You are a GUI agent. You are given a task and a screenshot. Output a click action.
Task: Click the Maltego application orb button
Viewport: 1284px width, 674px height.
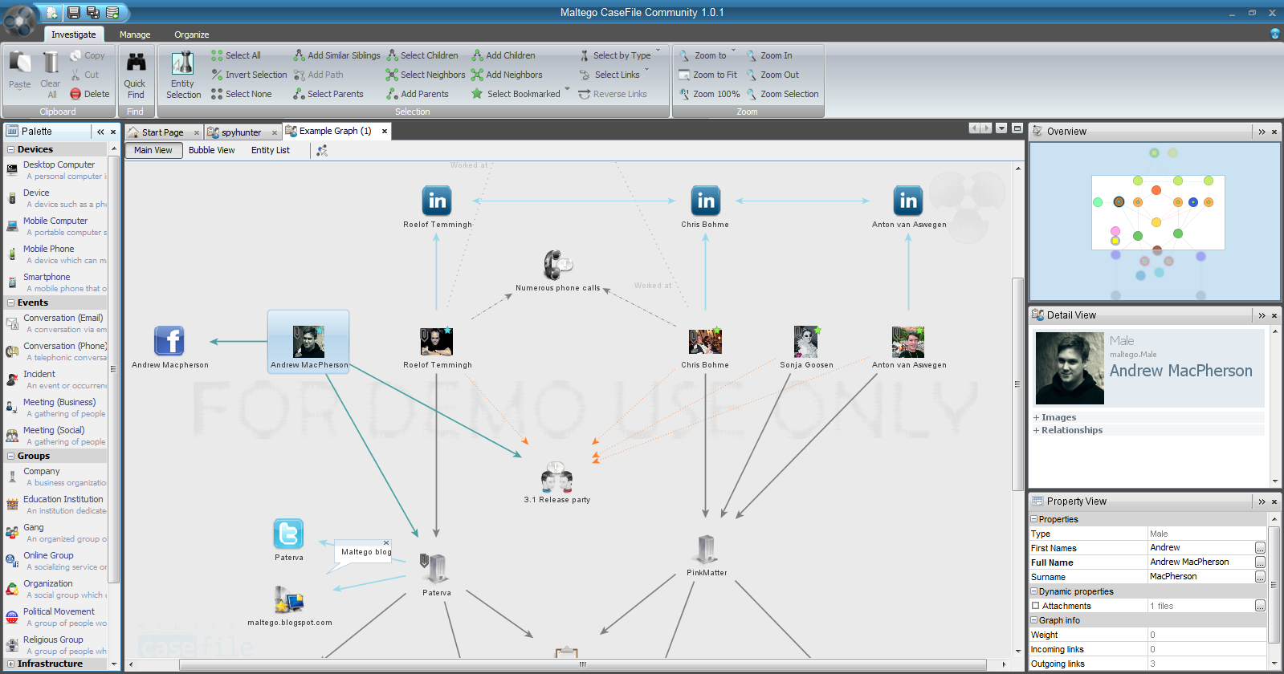click(x=19, y=19)
